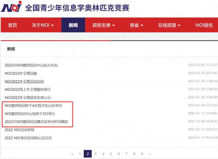This screenshot has width=218, height=159.
Task: Click timestamp 2022-01-11 09:15:34
Action: pos(202,138)
